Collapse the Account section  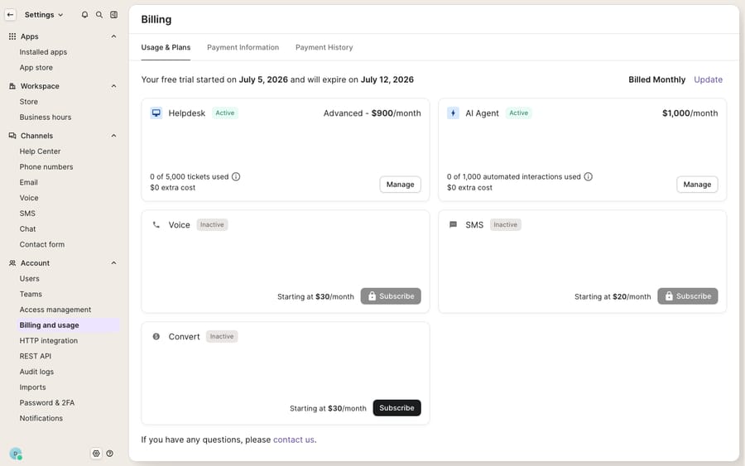click(113, 263)
